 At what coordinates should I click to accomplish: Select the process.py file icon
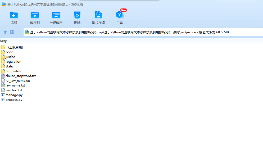3,99
